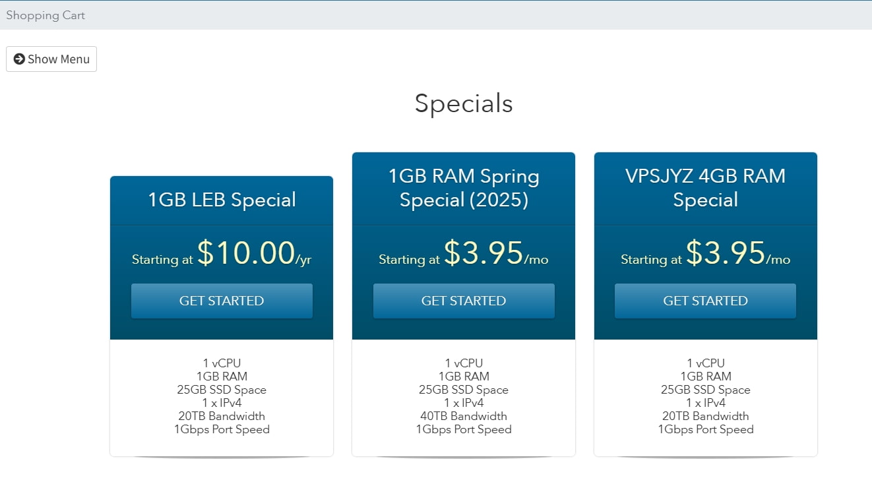The image size is (872, 482).
Task: Click 1 x IPv4 in VPSJYZ card
Action: point(705,403)
